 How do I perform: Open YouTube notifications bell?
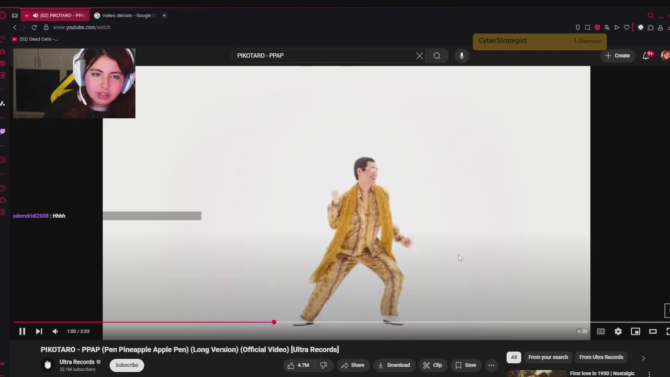(x=646, y=56)
